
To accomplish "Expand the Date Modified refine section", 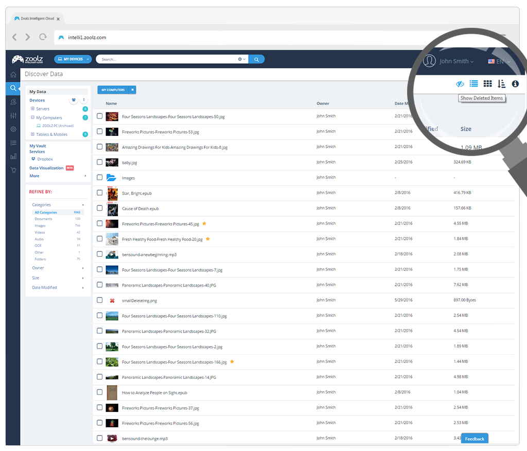I will 83,288.
